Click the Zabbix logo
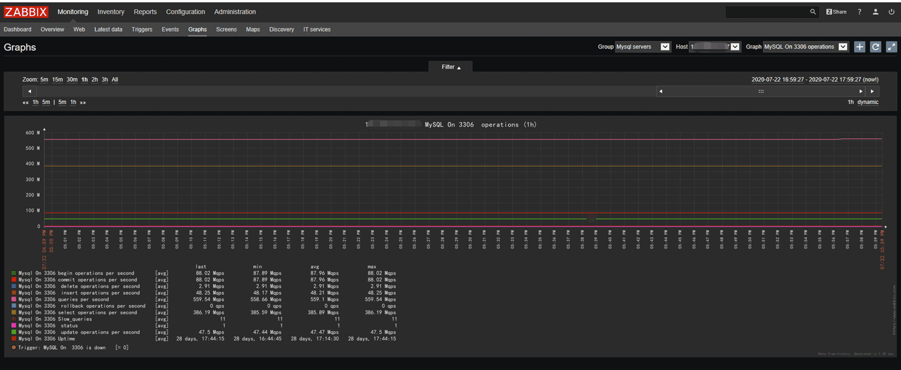901x370 pixels. (x=26, y=12)
